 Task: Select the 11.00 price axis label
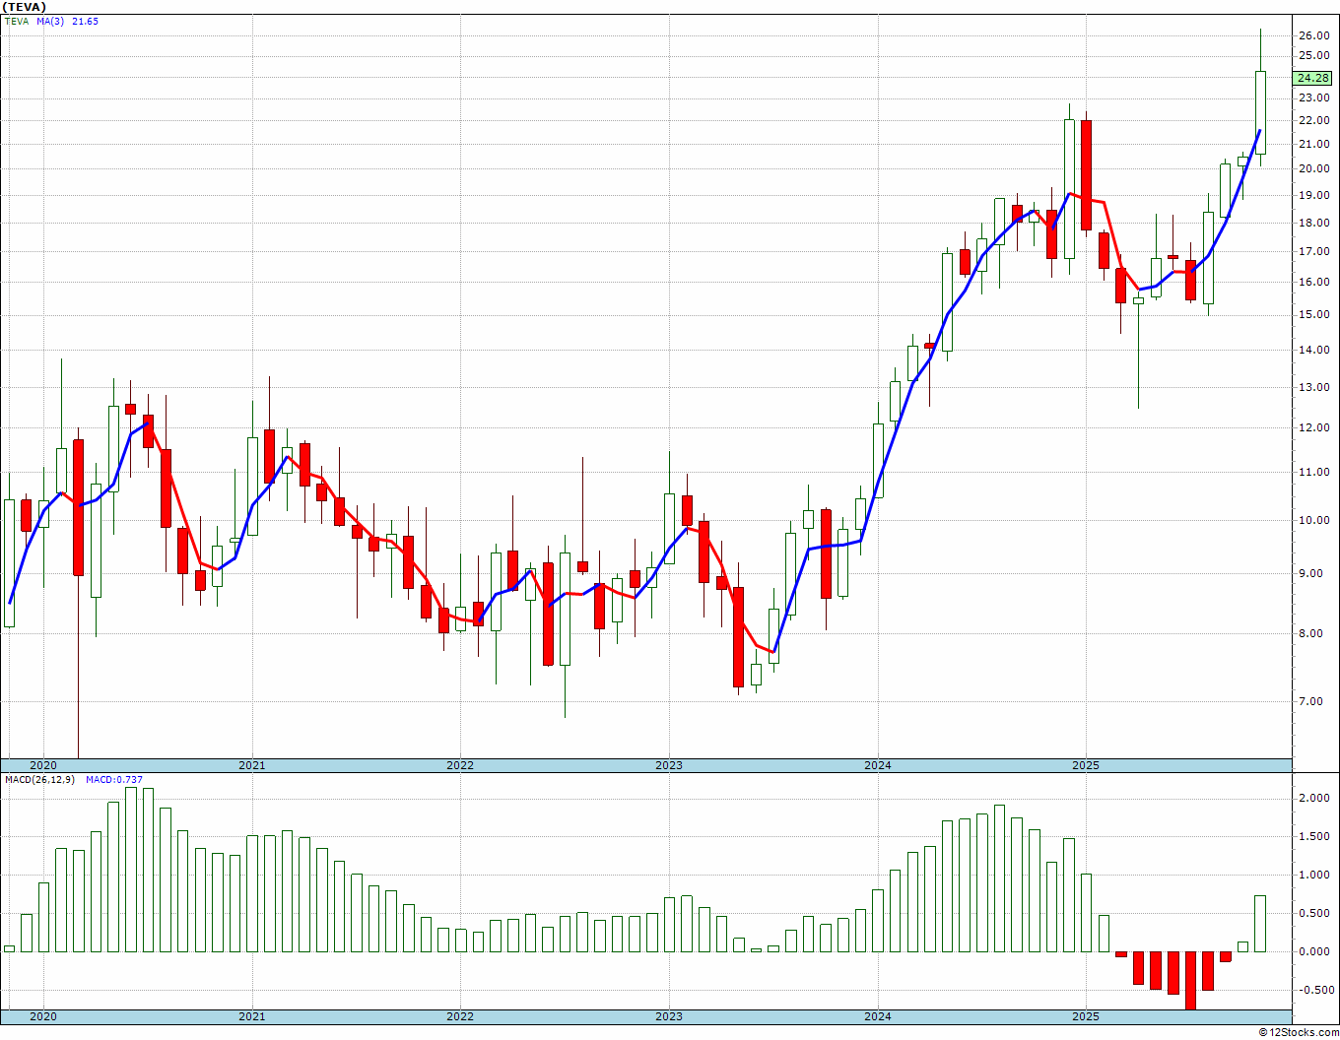tap(1314, 472)
